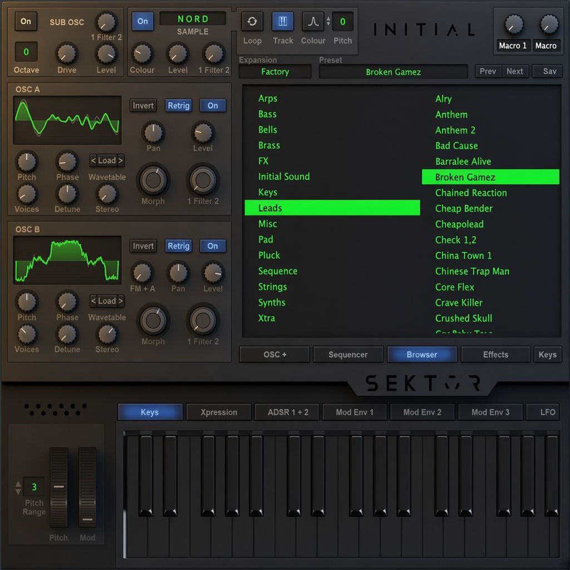570x570 pixels.
Task: Click the Sub Osc Drive knob
Action: point(67,54)
